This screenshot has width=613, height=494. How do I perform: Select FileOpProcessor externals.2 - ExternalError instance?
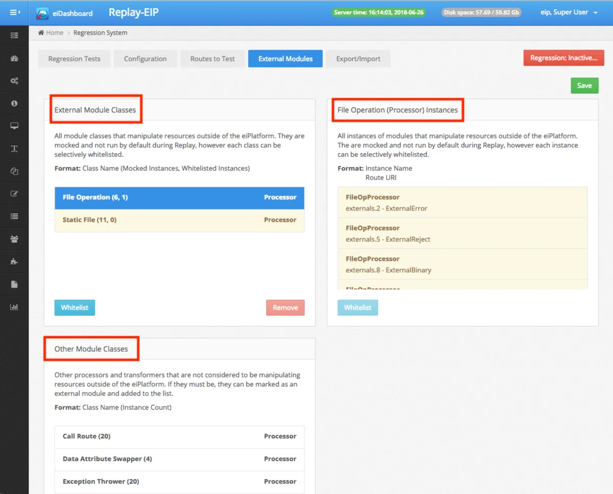462,202
